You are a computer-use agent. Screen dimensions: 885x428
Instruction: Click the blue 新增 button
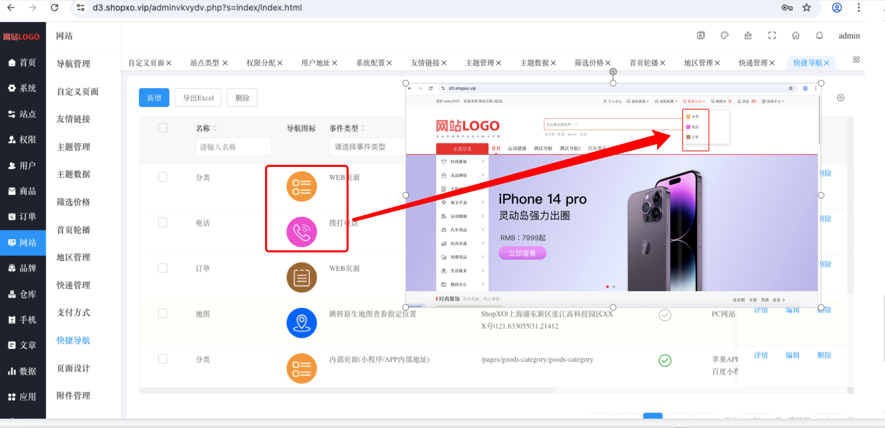(x=154, y=97)
